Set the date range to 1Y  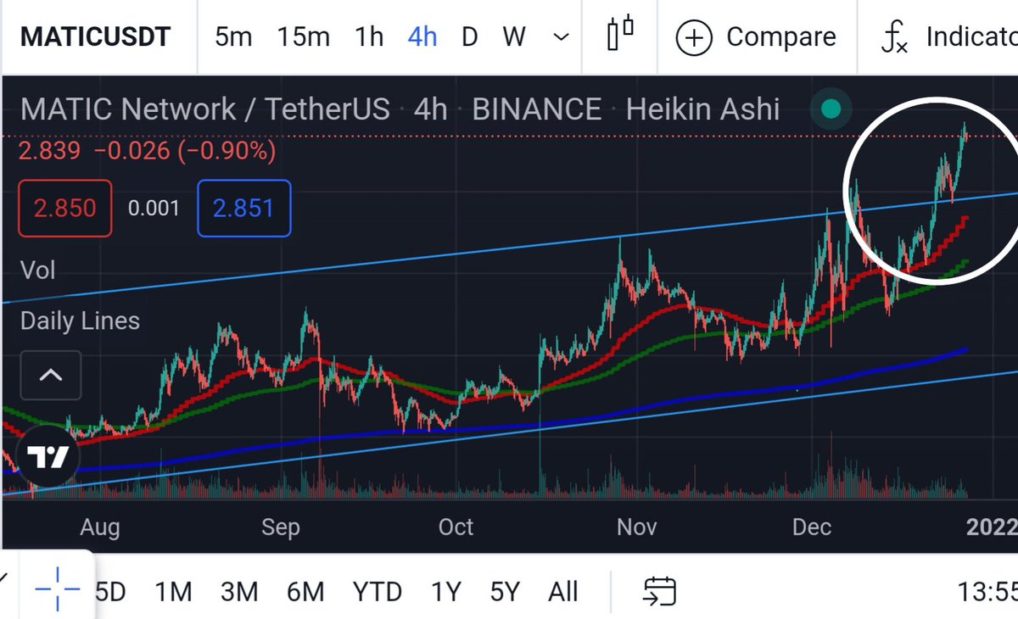point(445,591)
